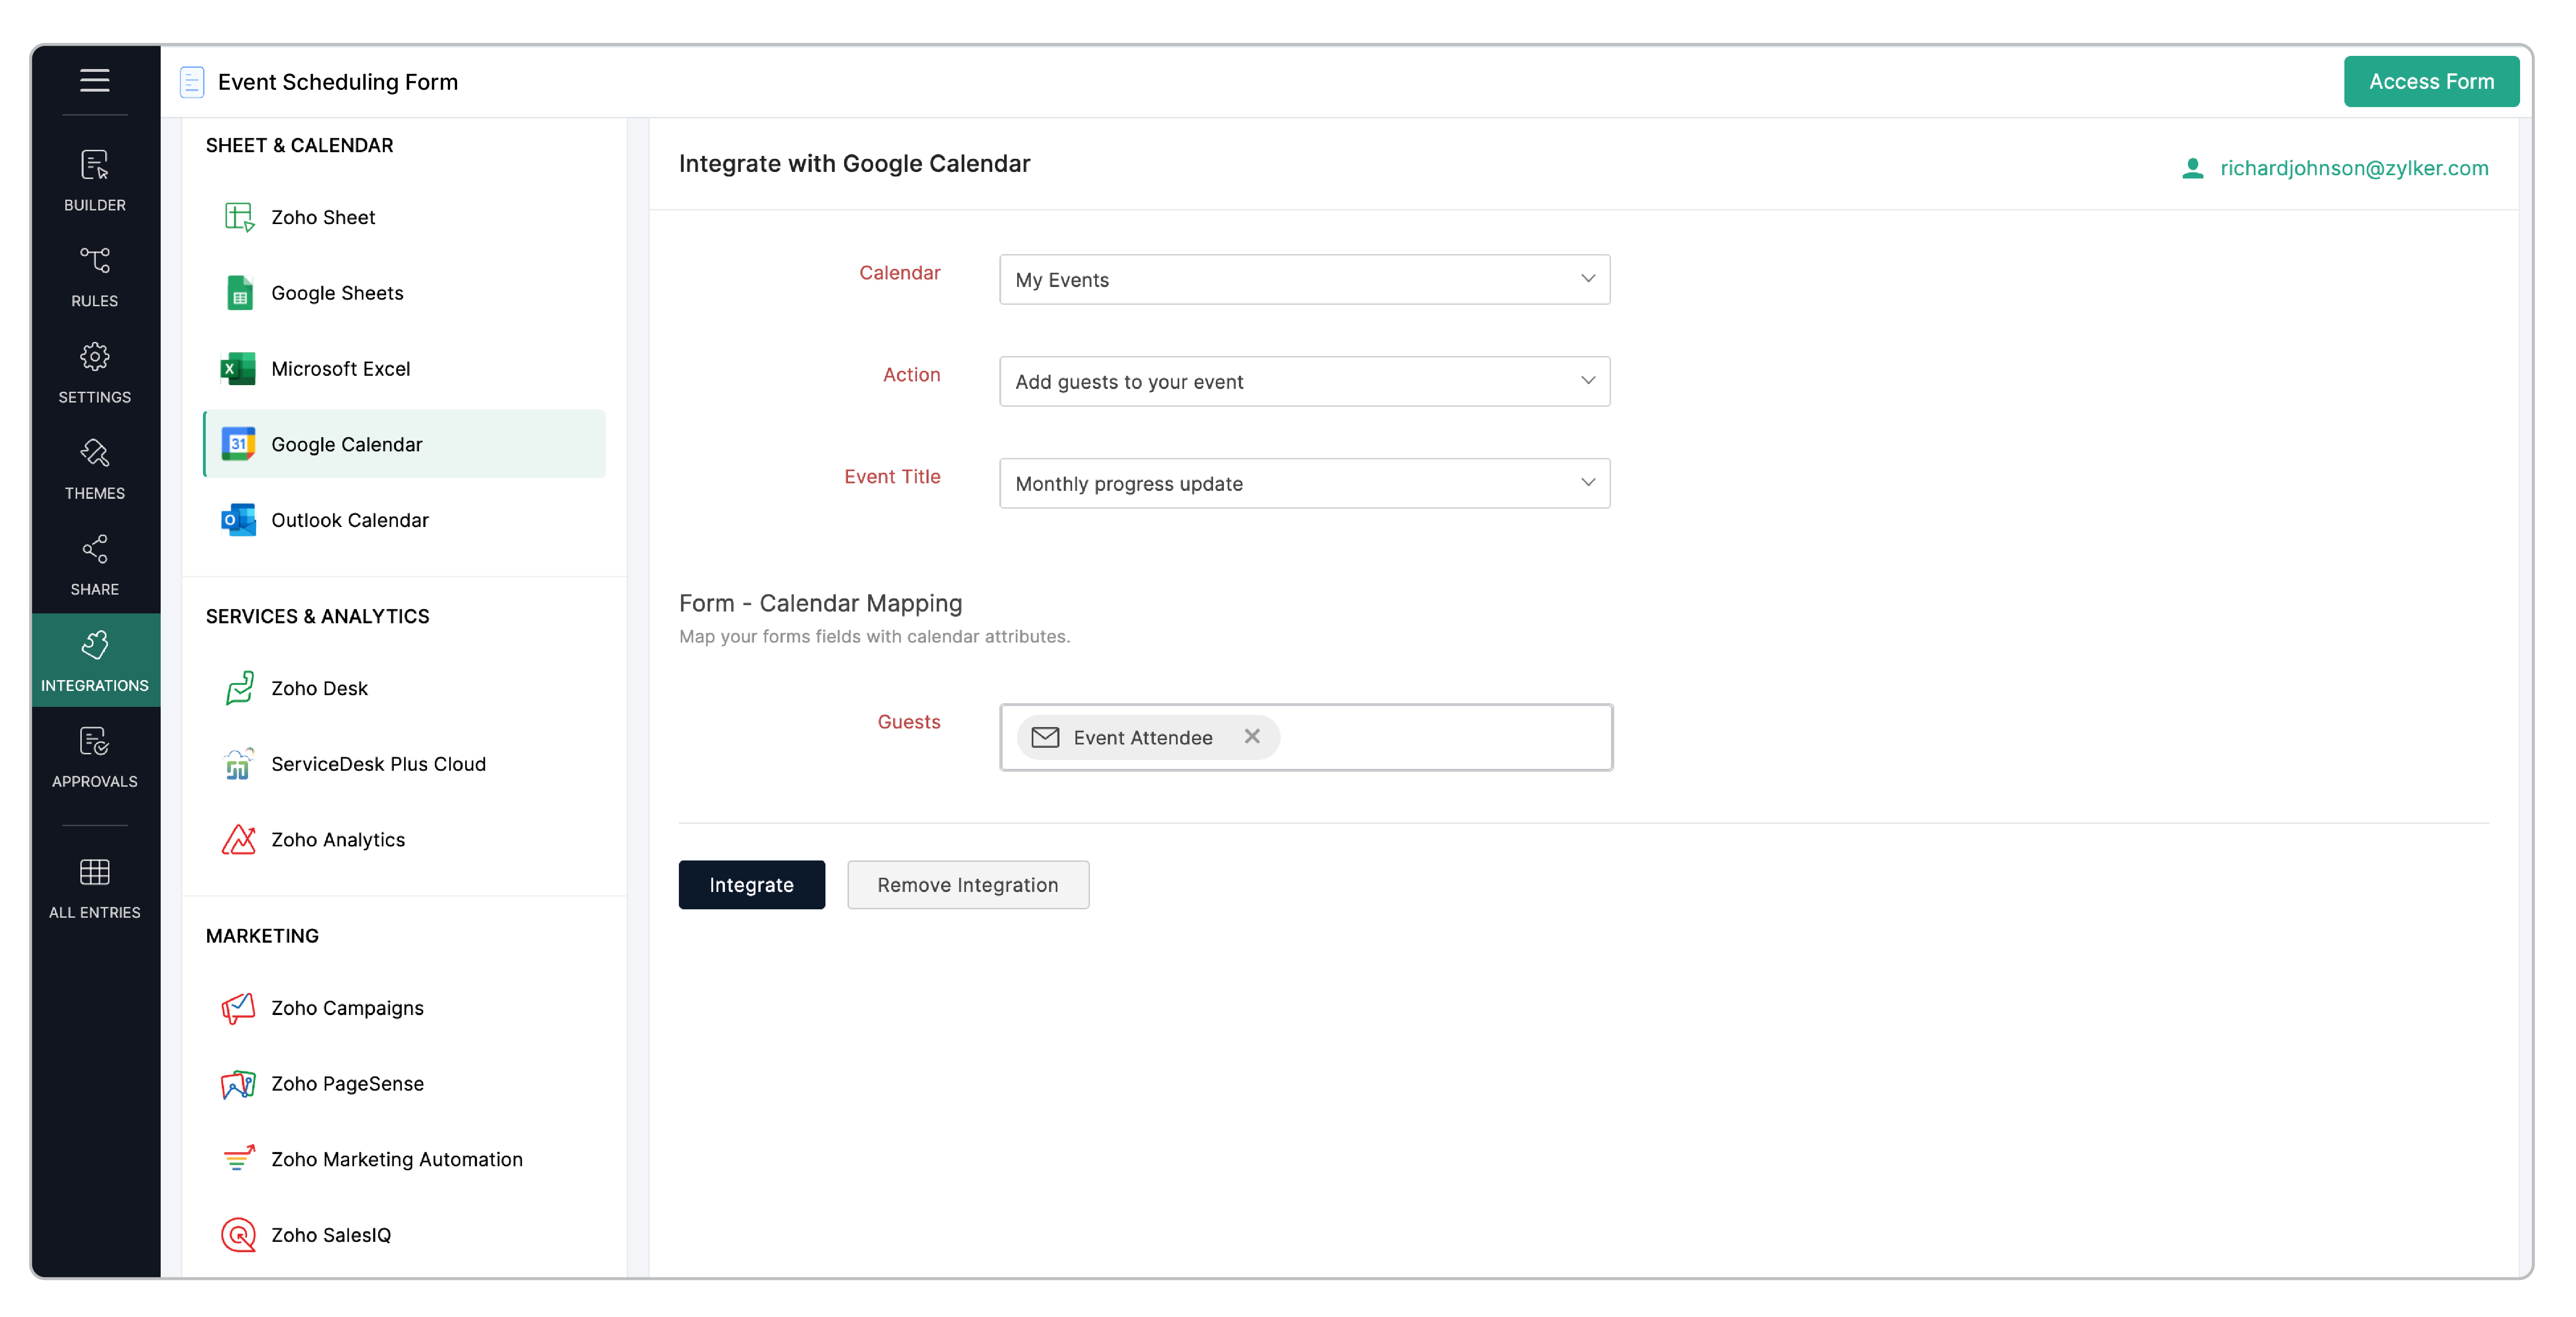
Task: View All Entries grid icon
Action: tap(95, 872)
